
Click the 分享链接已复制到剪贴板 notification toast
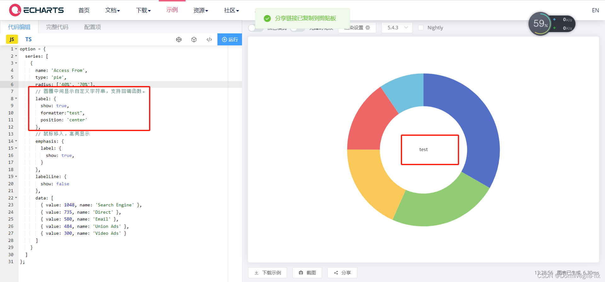tap(302, 18)
